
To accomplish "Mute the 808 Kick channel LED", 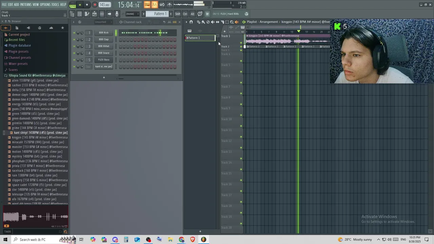I will (74, 33).
